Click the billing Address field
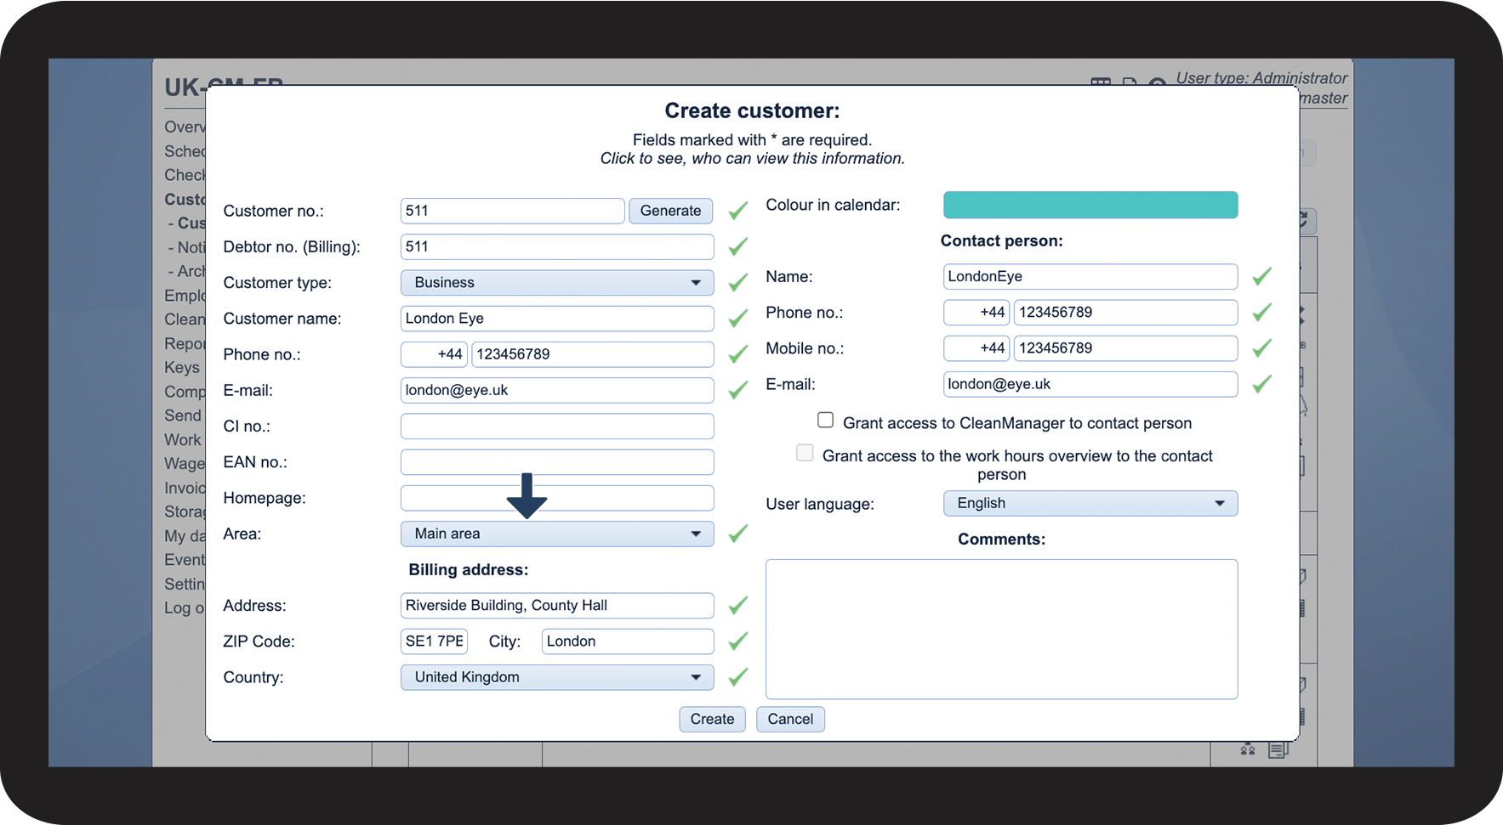The image size is (1503, 825). pos(557,606)
